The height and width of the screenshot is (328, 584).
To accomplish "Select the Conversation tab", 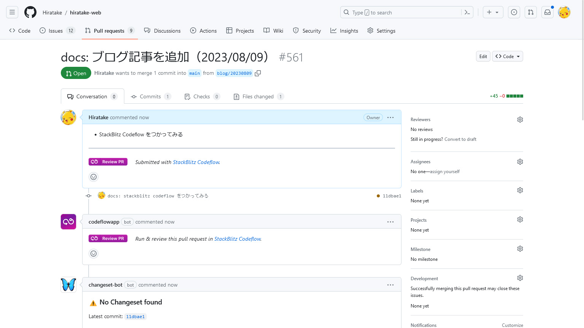I will click(92, 96).
